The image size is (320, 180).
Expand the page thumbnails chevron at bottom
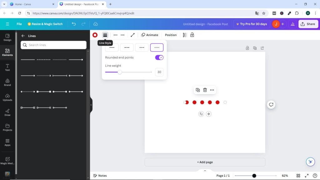pyautogui.click(x=205, y=171)
